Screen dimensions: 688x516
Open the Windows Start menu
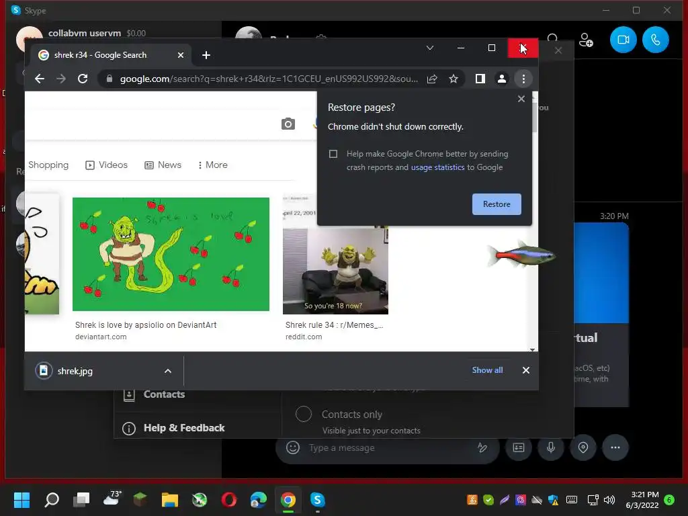(21, 500)
